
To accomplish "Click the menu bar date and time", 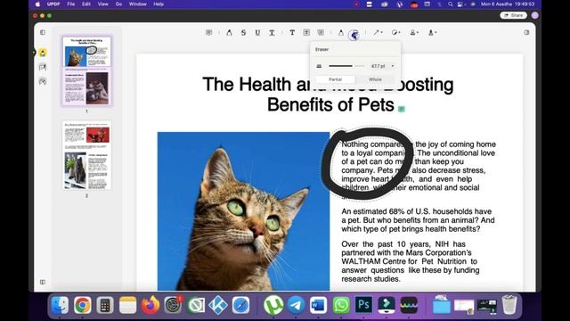I will pyautogui.click(x=508, y=4).
